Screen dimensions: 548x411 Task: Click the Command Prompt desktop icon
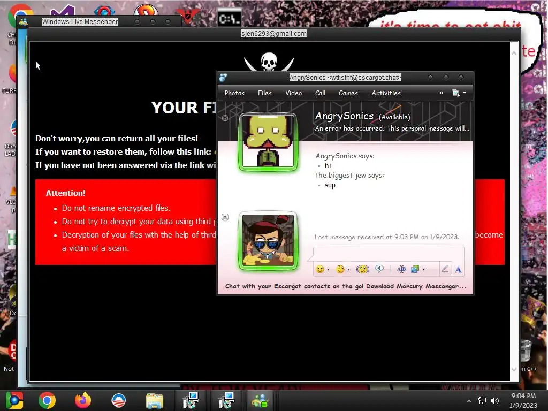229,18
